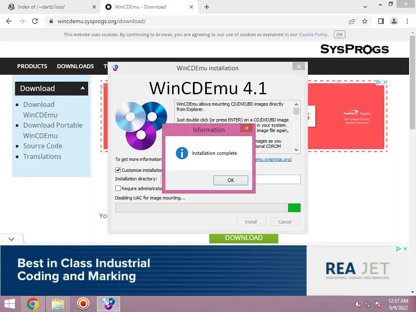Click the installation directory field
The height and width of the screenshot is (312, 416).
278,179
